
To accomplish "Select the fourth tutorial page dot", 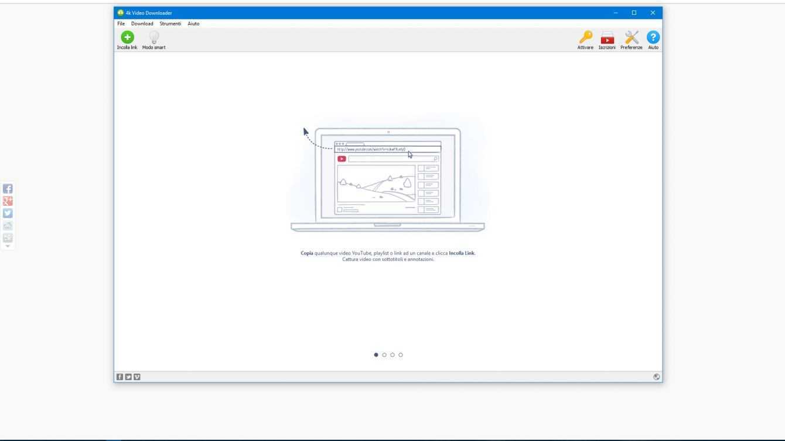I will click(x=401, y=354).
